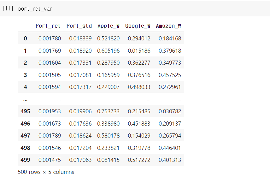Click Amazon_W value 0.446401

pyautogui.click(x=170, y=148)
